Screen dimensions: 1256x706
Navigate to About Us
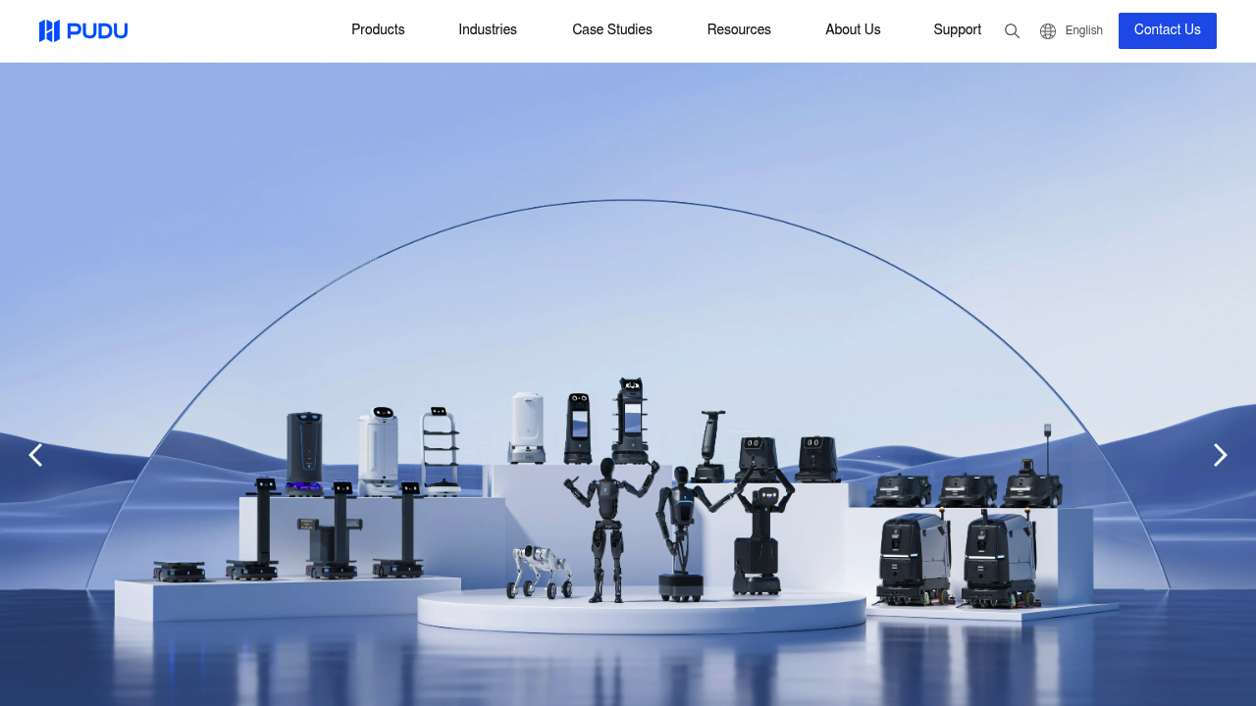tap(853, 30)
